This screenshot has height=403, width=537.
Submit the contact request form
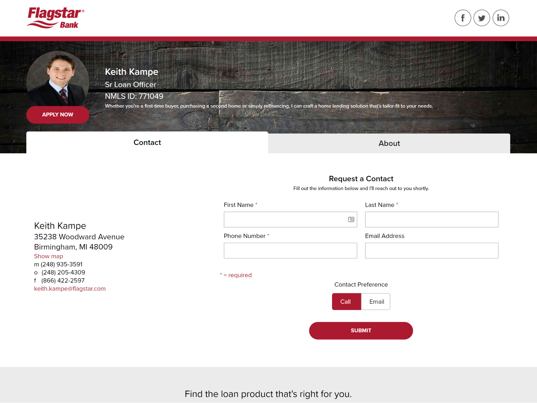point(361,331)
